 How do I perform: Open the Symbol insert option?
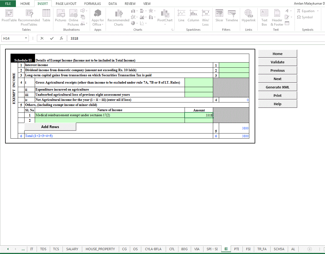[305, 17]
